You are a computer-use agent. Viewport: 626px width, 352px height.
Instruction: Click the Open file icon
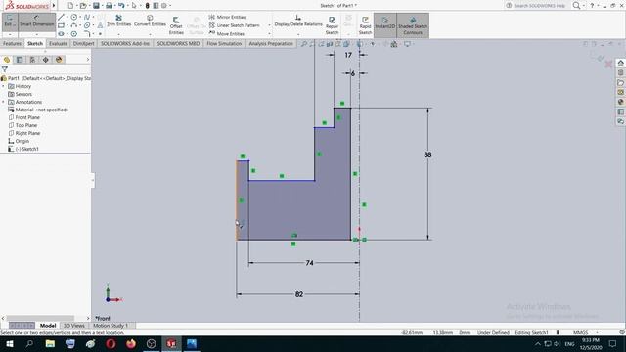pos(83,6)
